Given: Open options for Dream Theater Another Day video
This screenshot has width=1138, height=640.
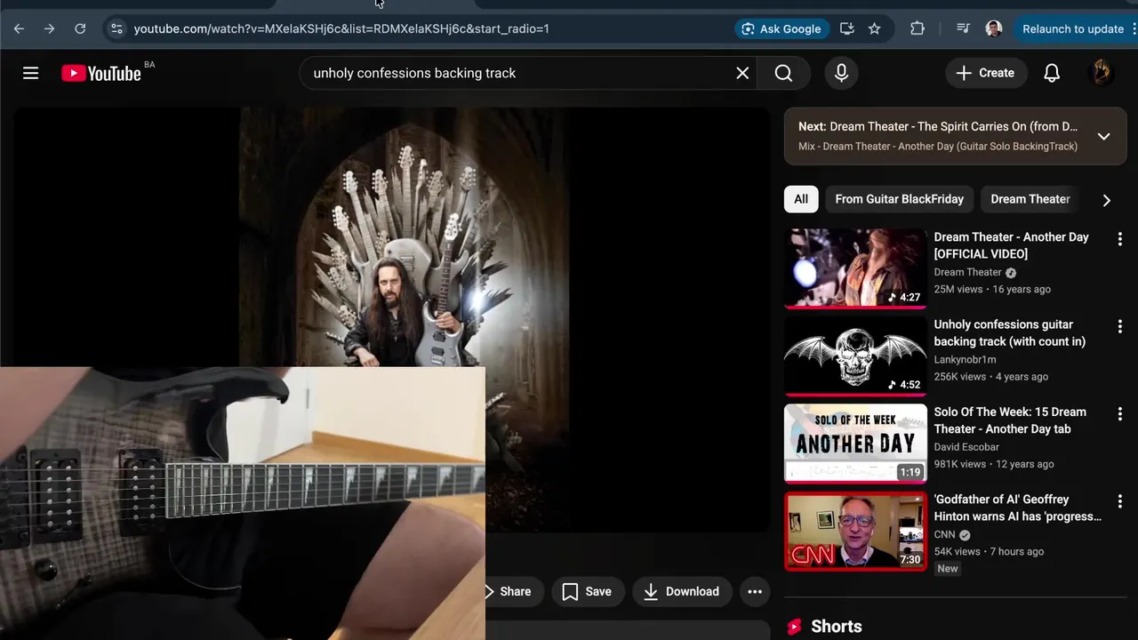Looking at the screenshot, I should (x=1119, y=239).
